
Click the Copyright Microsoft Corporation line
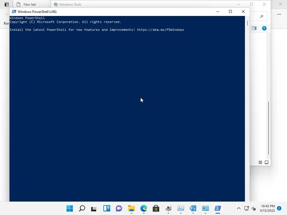65,22
